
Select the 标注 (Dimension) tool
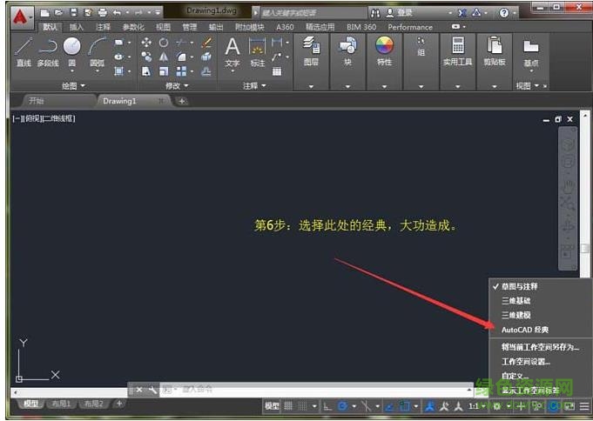(x=258, y=52)
